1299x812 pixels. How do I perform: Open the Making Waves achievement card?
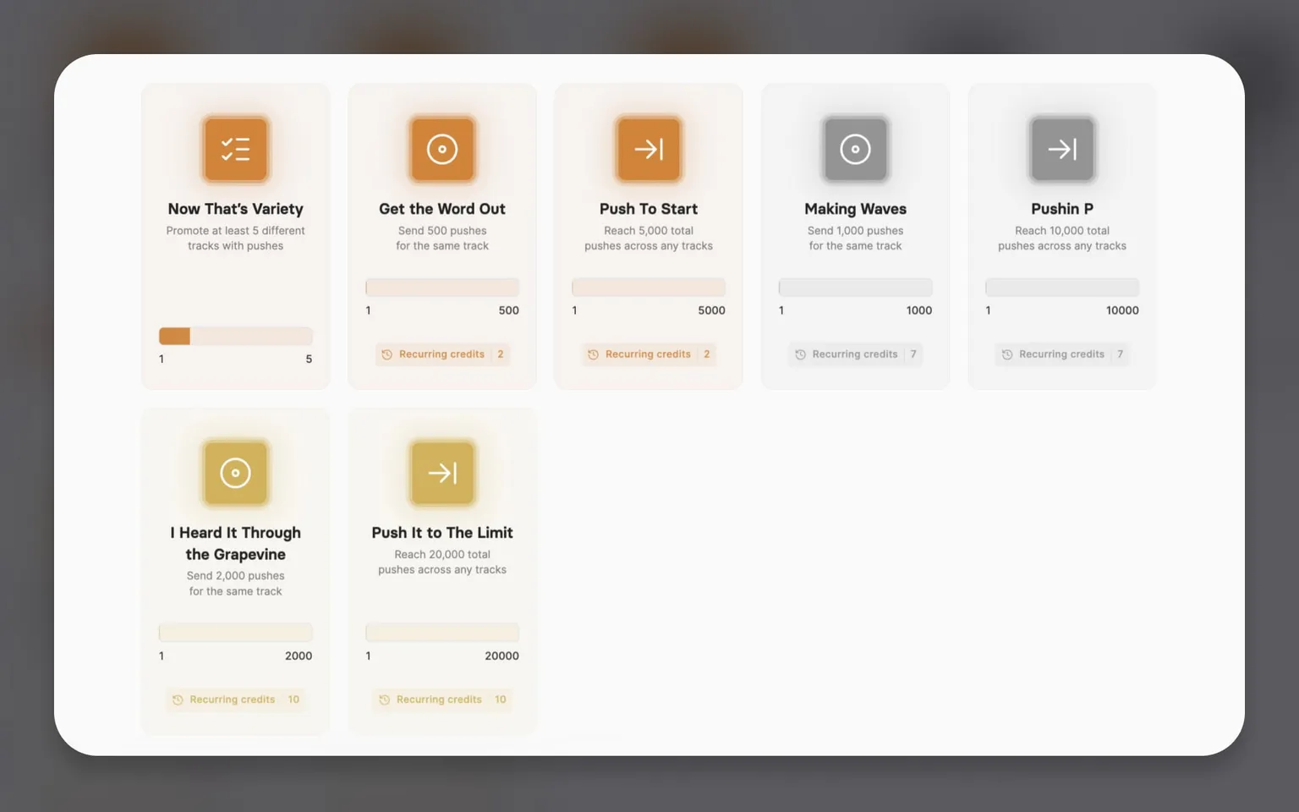click(x=855, y=235)
